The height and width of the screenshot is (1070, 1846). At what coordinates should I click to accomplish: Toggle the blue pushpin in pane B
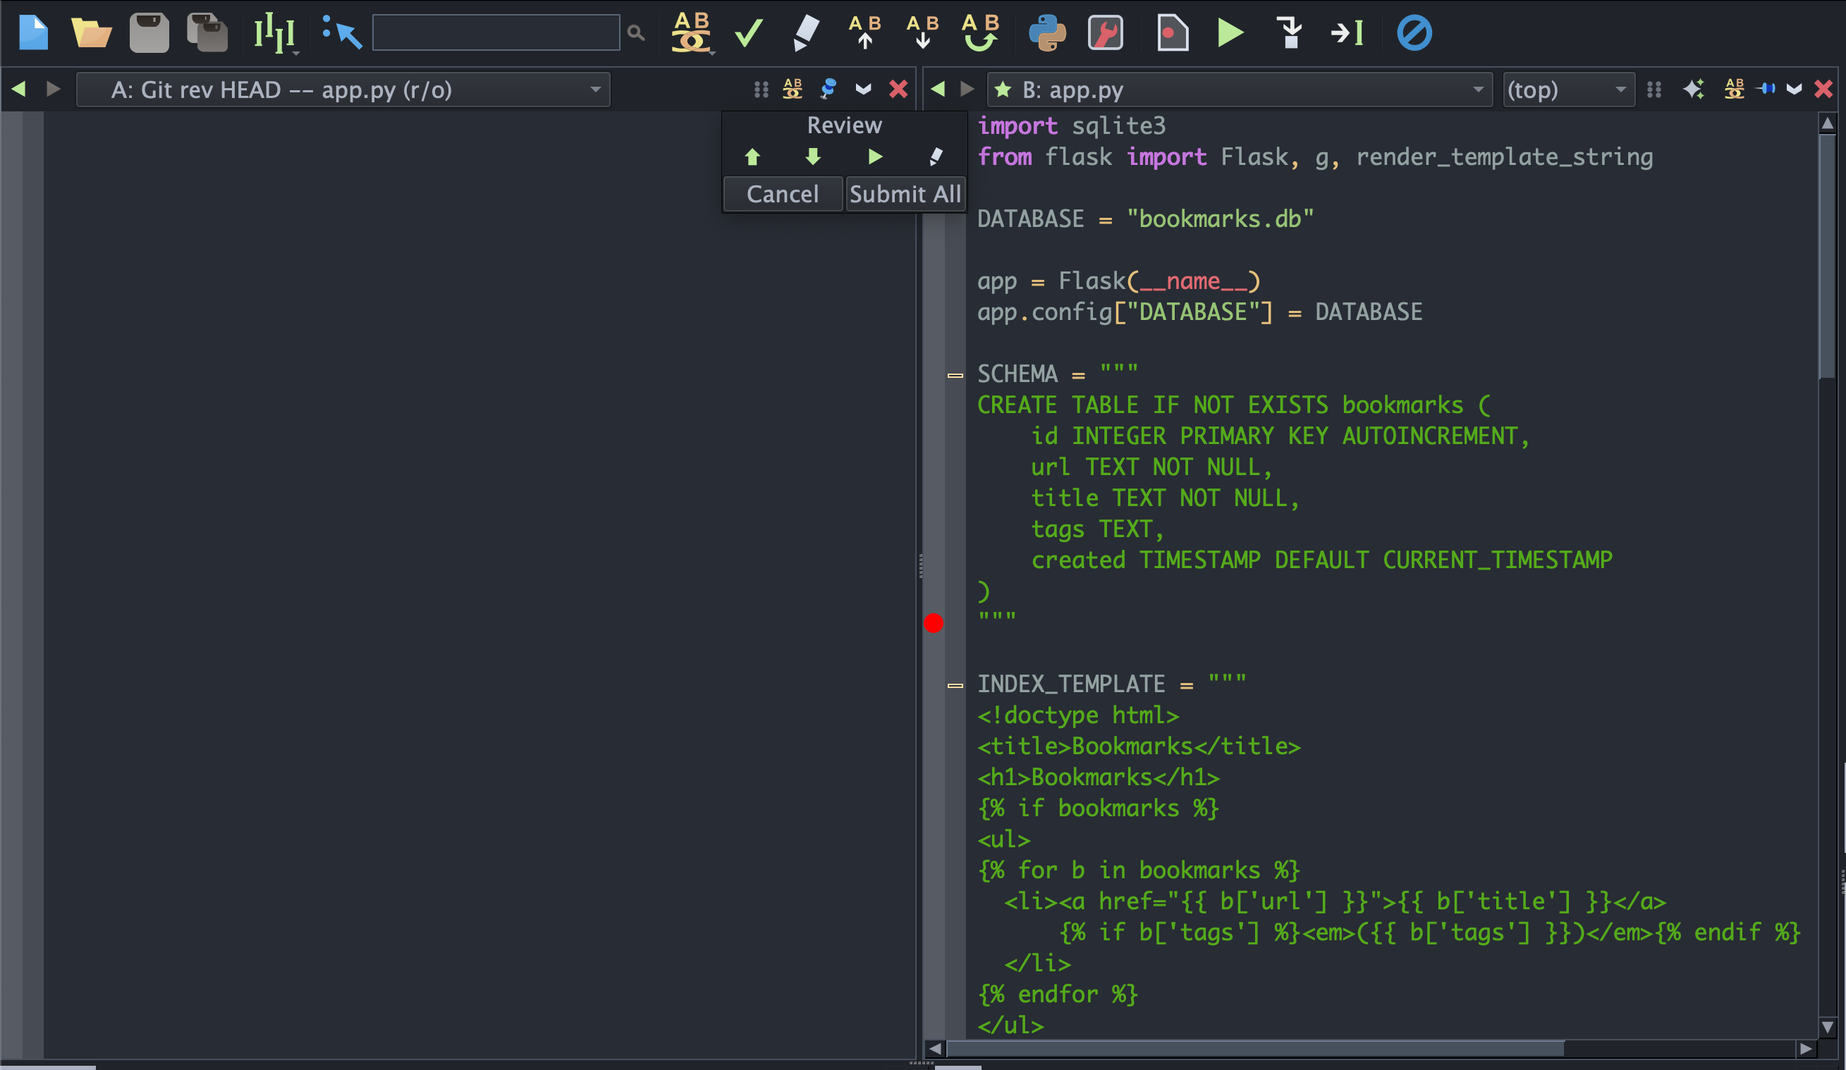(x=1766, y=90)
